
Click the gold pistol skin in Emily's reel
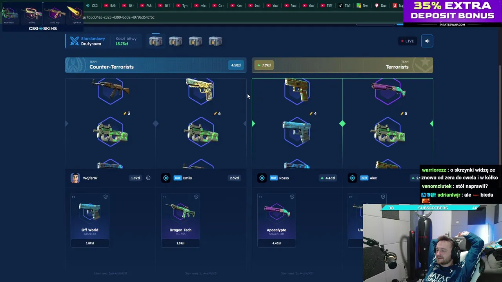pyautogui.click(x=200, y=90)
